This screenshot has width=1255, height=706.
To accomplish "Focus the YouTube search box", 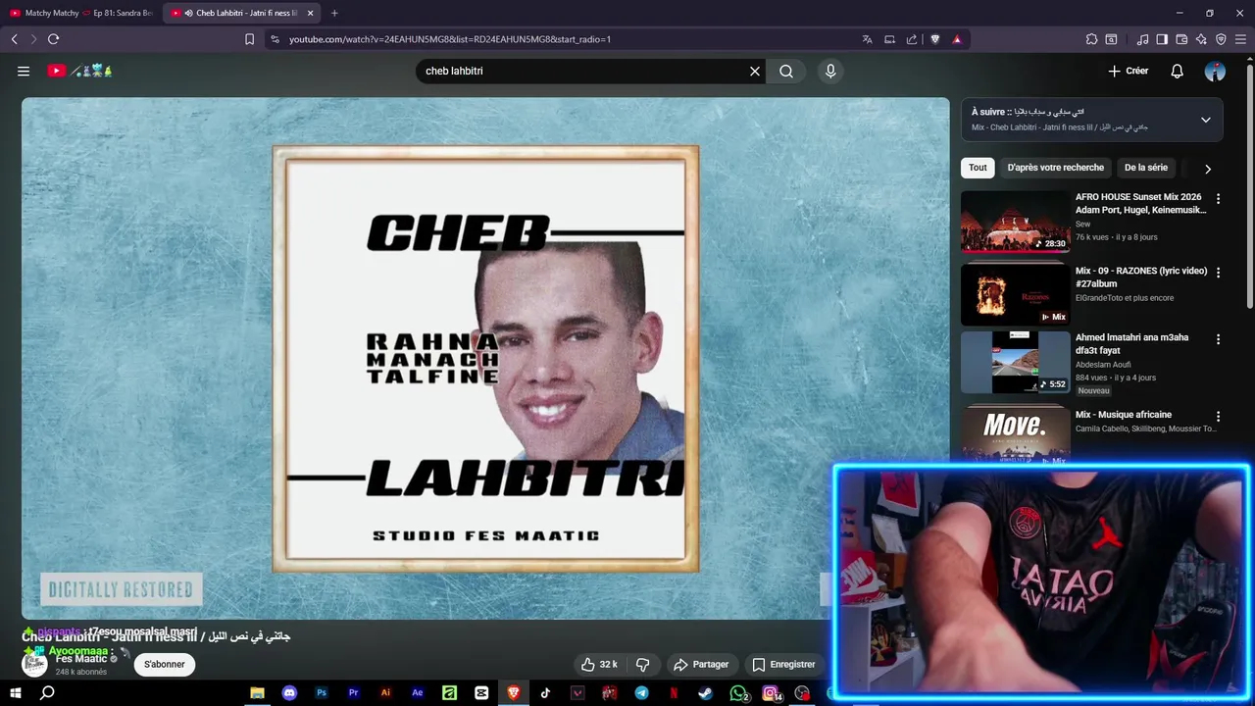I will pos(581,71).
